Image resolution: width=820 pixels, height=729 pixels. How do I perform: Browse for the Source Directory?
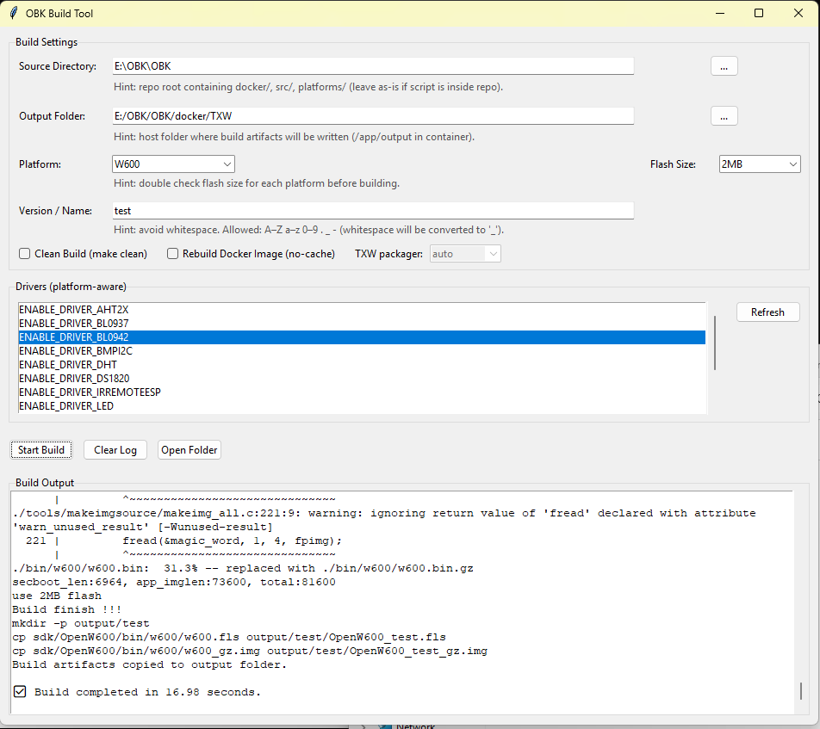(x=724, y=66)
